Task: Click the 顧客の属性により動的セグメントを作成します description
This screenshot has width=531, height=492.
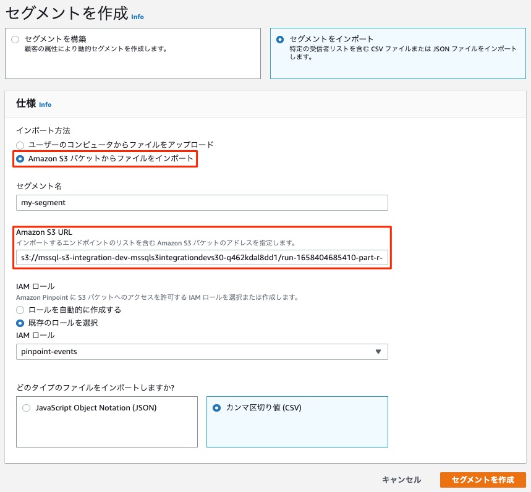Action: coord(96,49)
